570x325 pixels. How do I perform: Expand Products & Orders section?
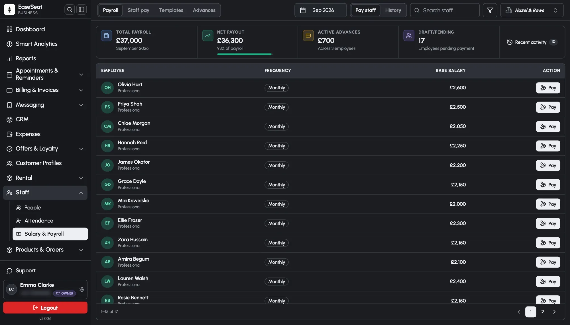tap(45, 250)
